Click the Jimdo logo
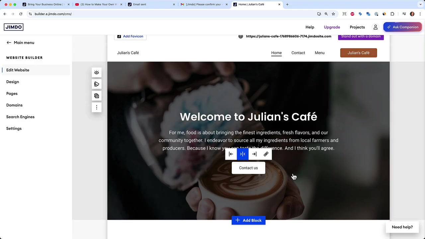Screen dimensions: 425x239 [14, 27]
